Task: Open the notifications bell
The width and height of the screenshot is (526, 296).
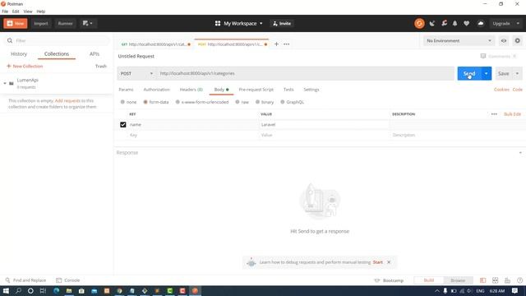Action: pos(454,24)
